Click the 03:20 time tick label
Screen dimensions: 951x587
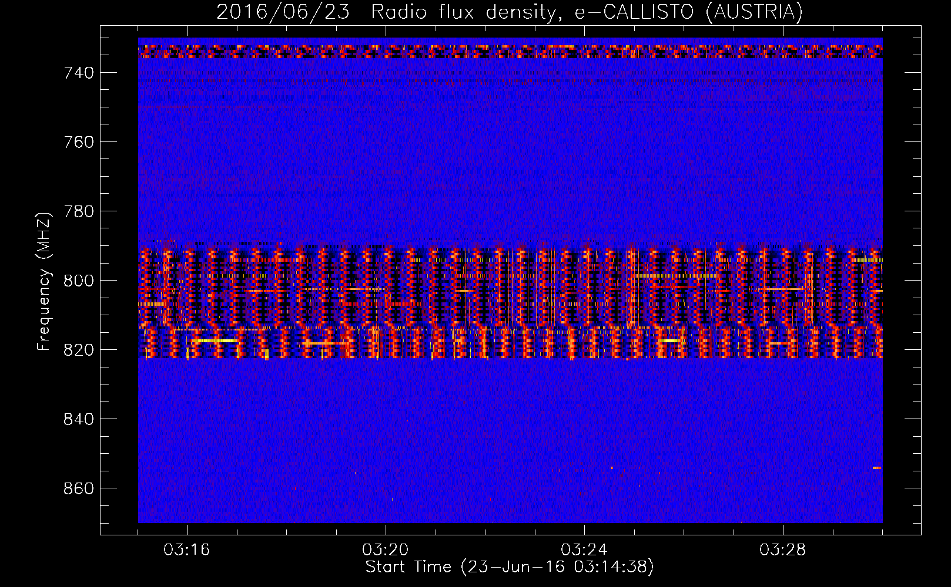click(x=386, y=550)
